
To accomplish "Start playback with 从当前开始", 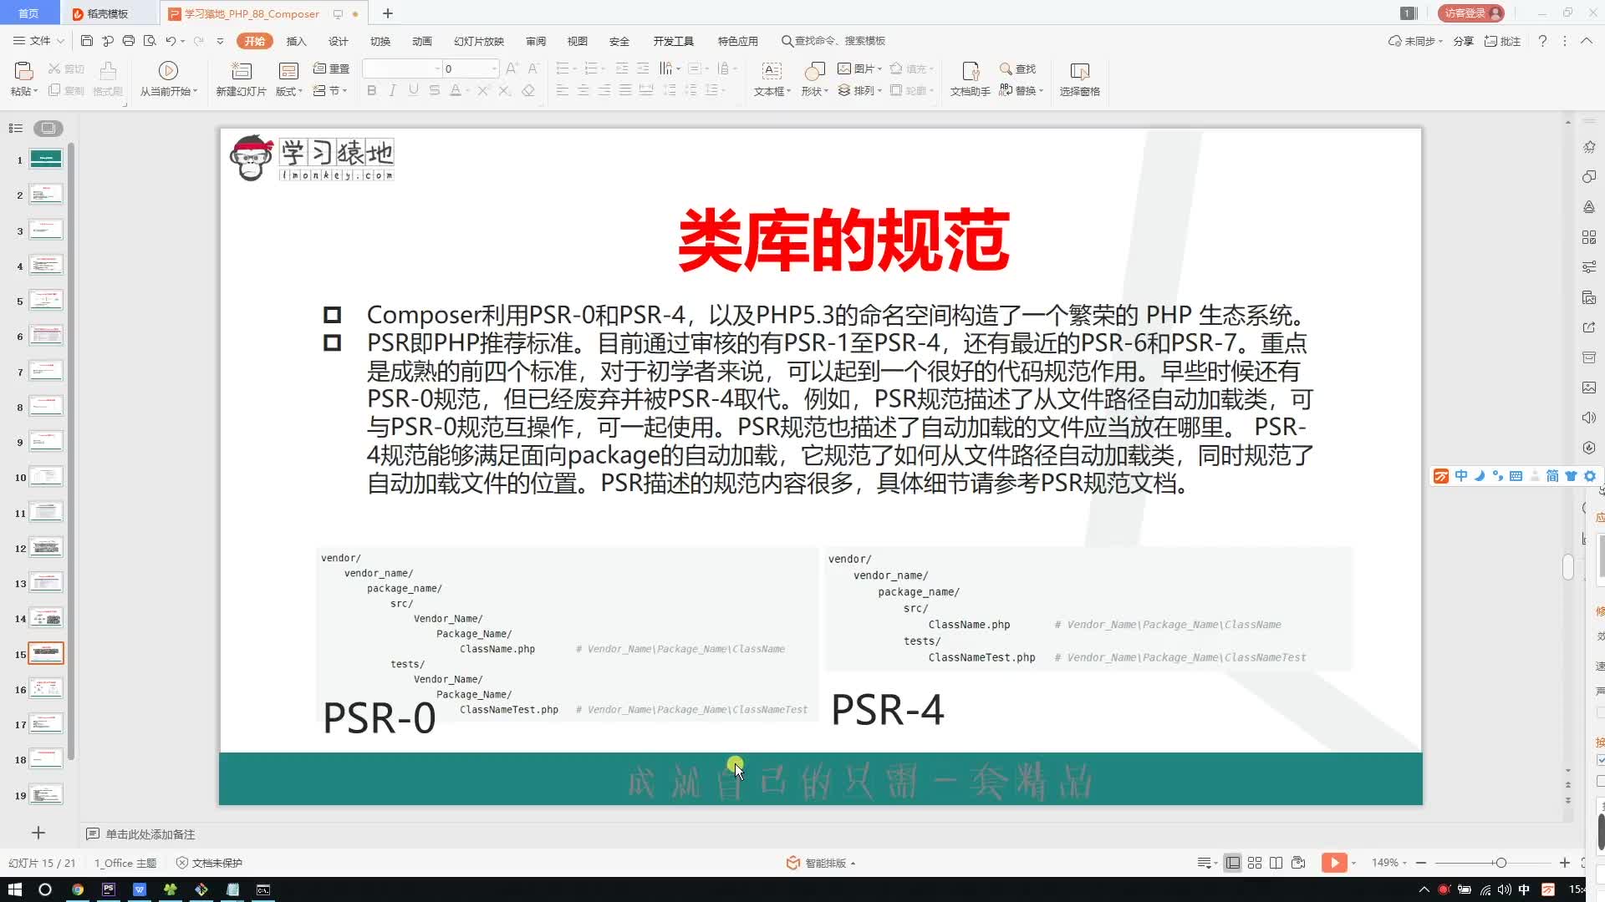I will point(167,79).
